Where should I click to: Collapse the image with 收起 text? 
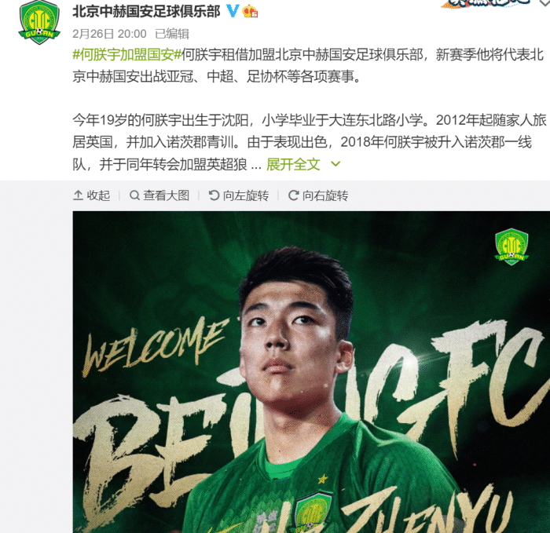click(x=98, y=195)
